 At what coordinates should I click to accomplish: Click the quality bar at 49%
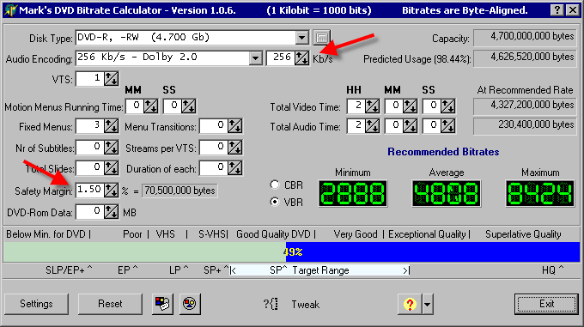point(292,251)
